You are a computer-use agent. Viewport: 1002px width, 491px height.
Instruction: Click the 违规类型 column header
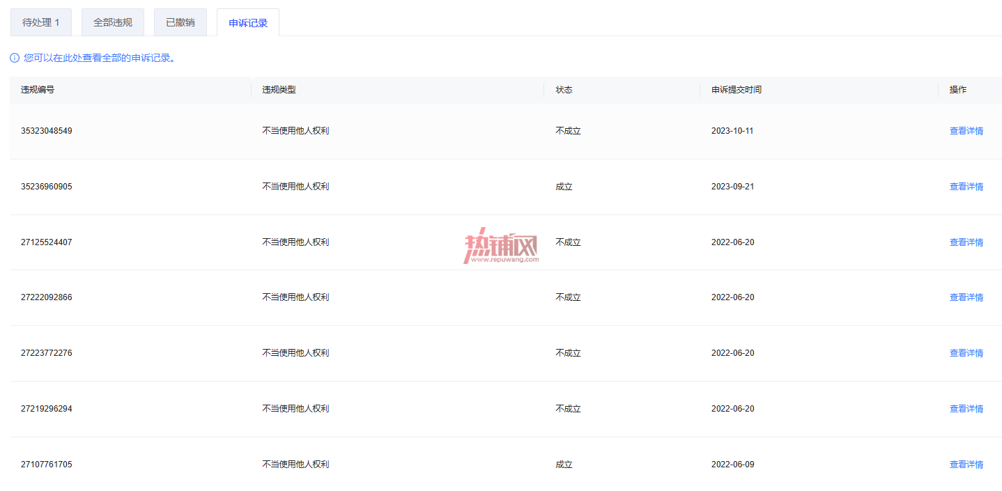click(279, 90)
